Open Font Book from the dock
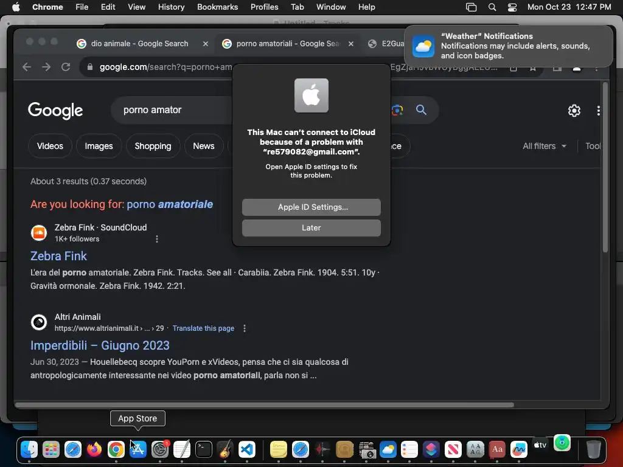 tap(475, 449)
